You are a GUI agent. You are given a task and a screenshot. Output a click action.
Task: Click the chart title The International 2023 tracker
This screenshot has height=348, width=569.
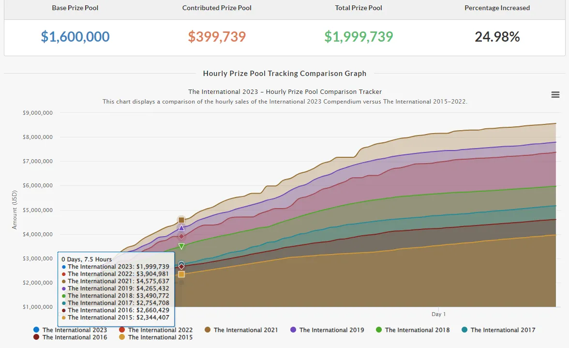pos(285,92)
